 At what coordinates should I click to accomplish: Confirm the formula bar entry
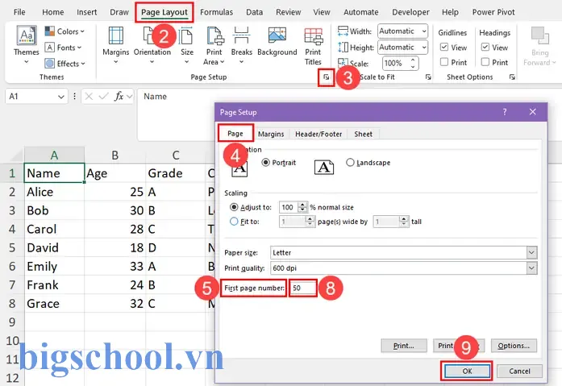pos(103,97)
